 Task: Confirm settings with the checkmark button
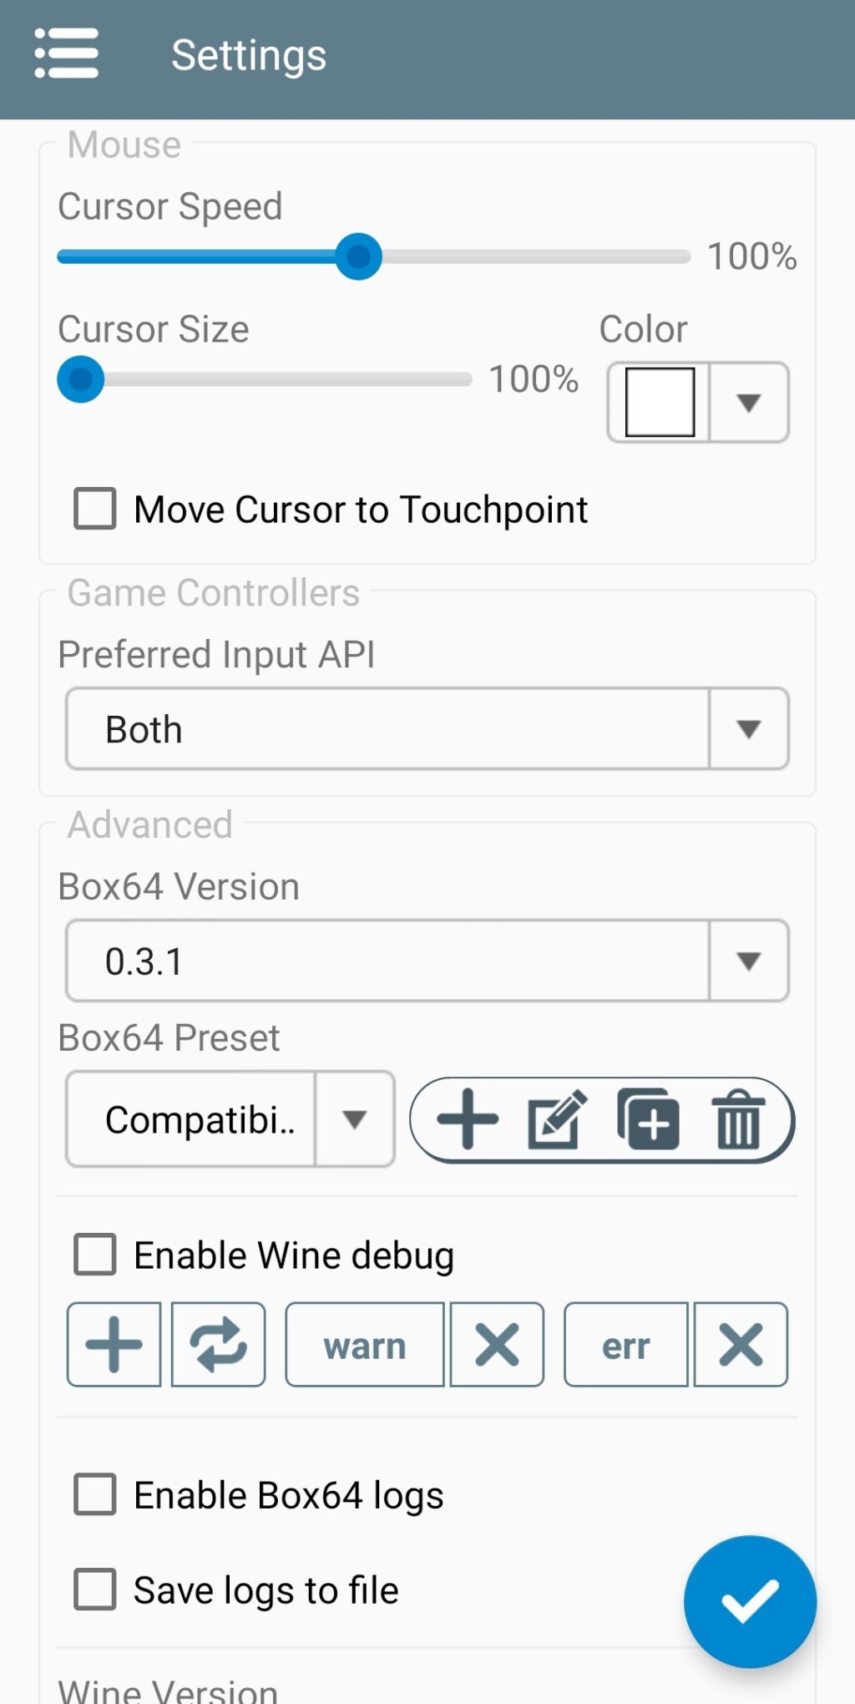[x=750, y=1601]
